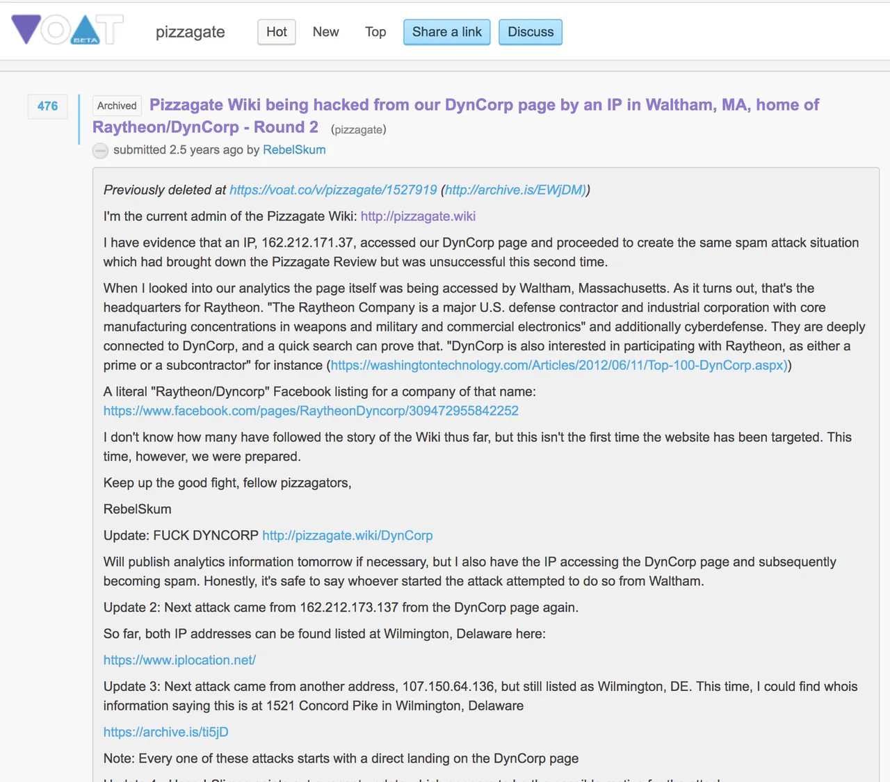Collapse the post using the minus icon

coord(100,150)
